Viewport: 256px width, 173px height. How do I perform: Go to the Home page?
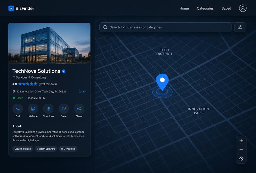pos(184,8)
